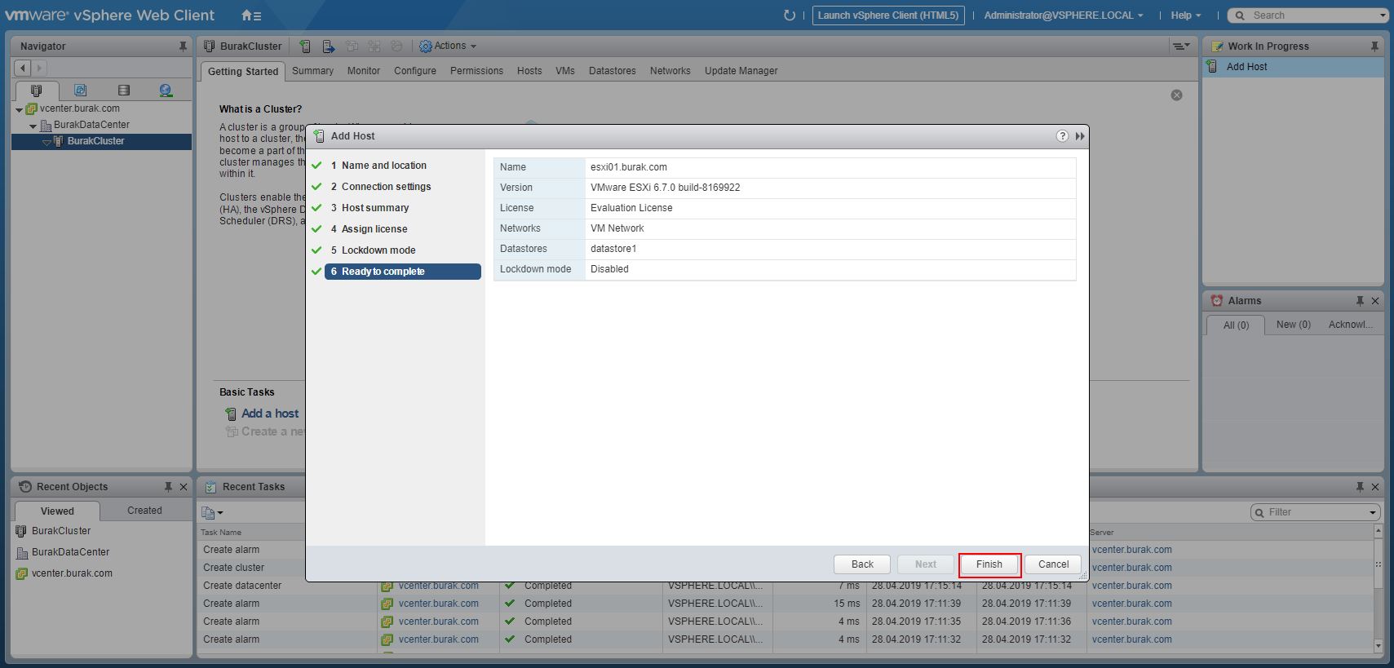Image resolution: width=1394 pixels, height=668 pixels.
Task: Collapse BurakDataCenter tree node
Action: pyautogui.click(x=33, y=126)
